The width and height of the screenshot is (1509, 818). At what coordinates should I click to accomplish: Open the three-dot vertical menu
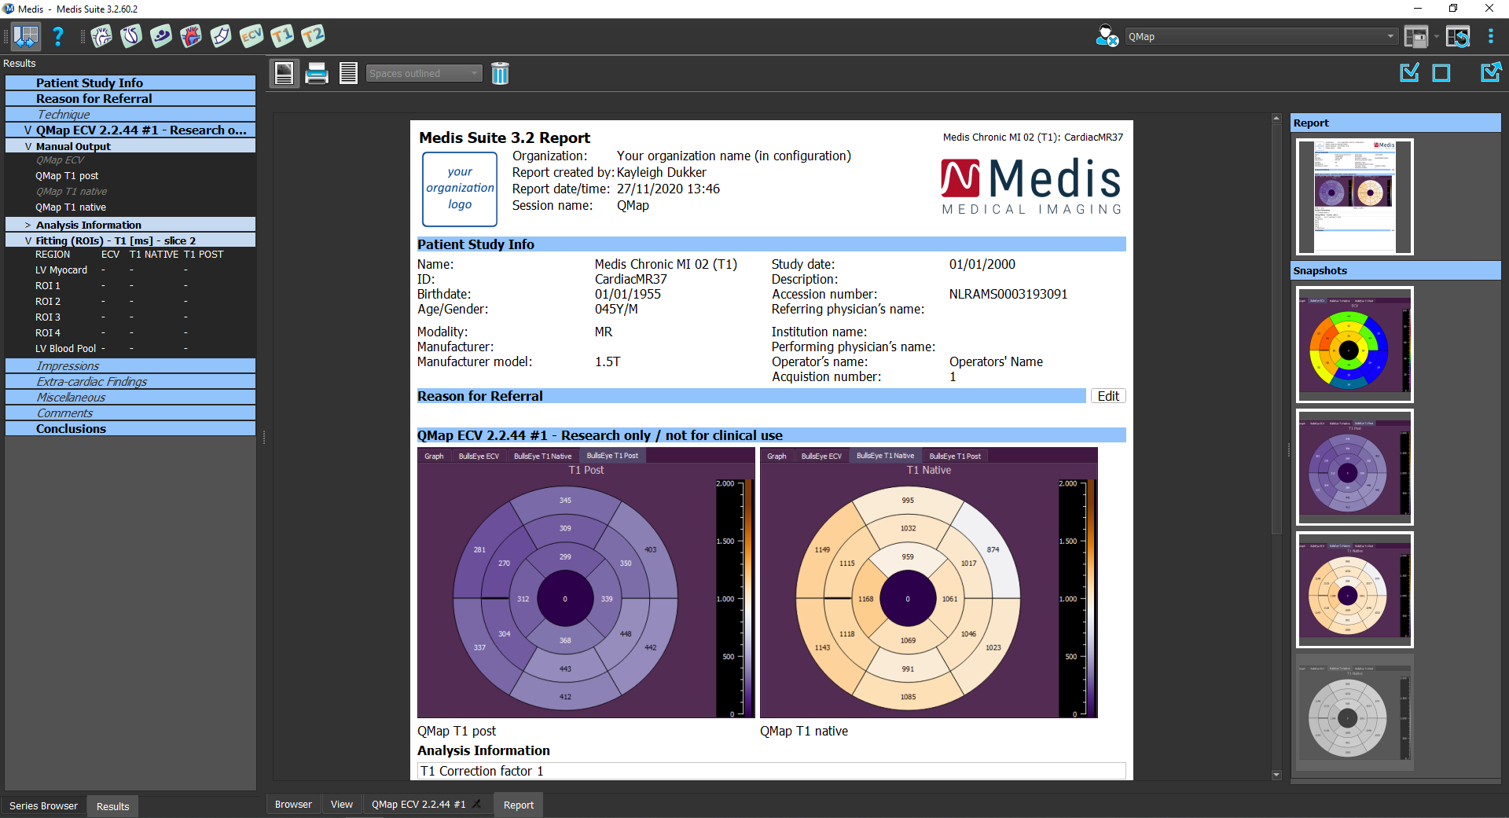coord(1491,37)
